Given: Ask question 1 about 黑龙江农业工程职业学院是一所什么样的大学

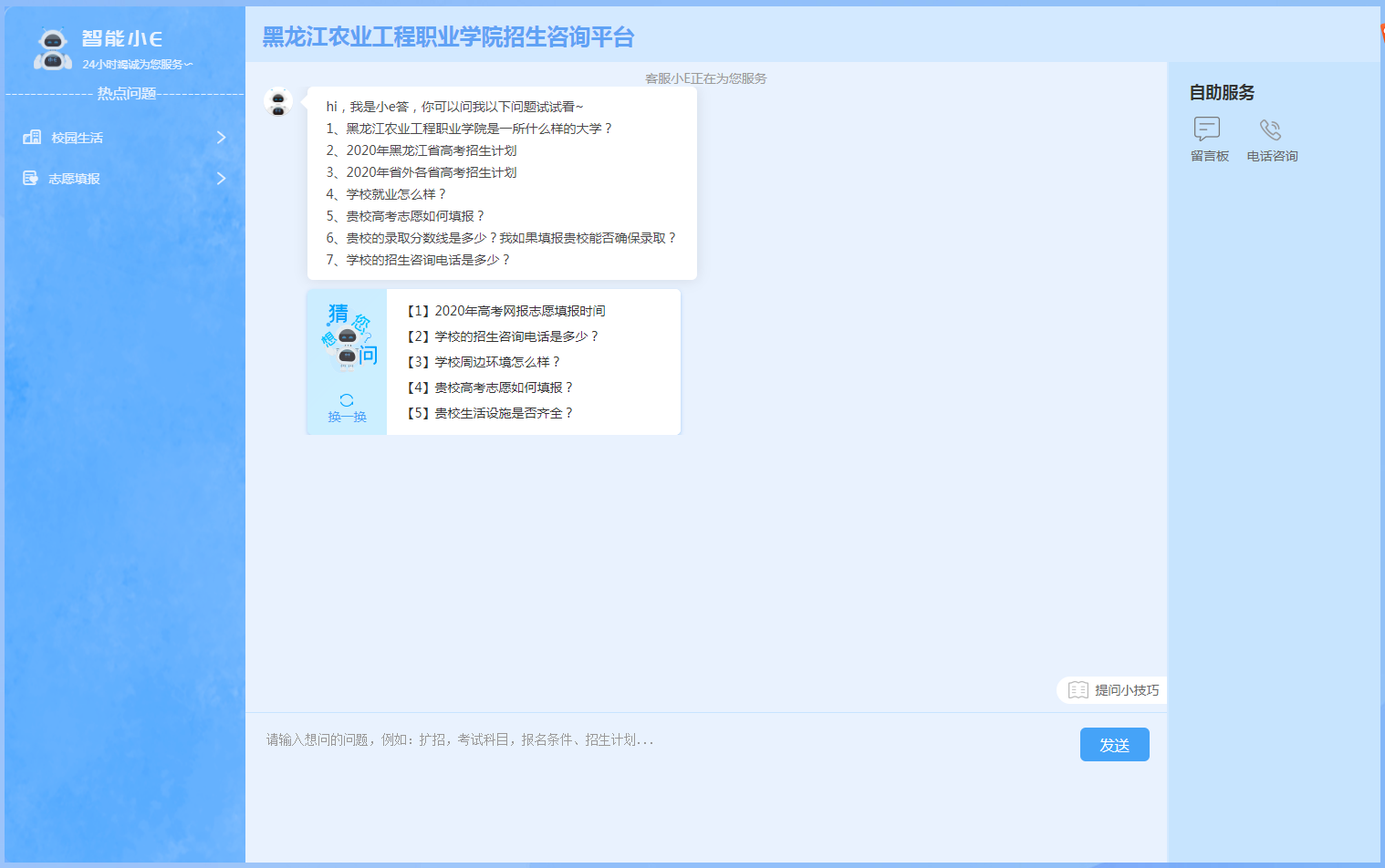Looking at the screenshot, I should coord(469,129).
